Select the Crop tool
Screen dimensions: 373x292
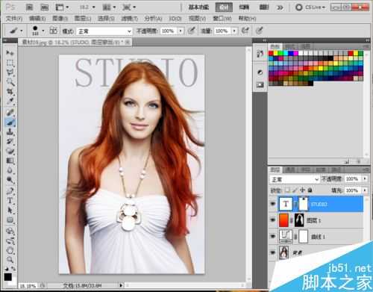point(10,91)
